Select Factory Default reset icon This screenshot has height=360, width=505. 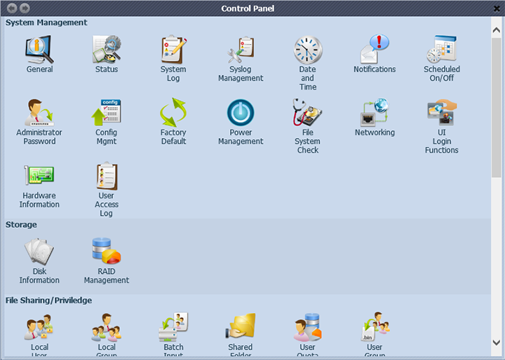coord(173,113)
